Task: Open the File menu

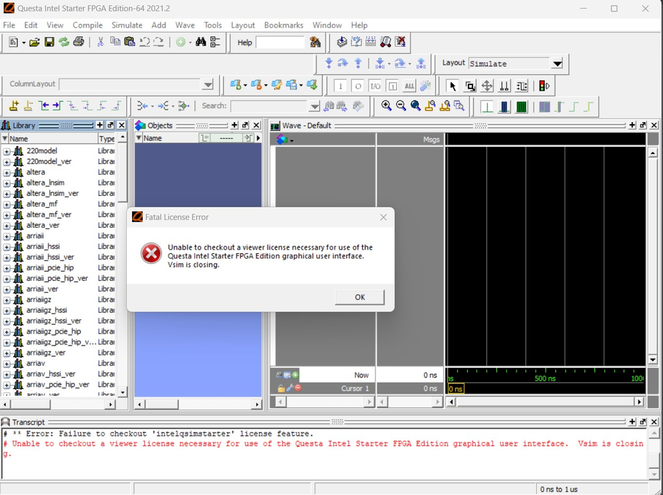Action: 9,25
